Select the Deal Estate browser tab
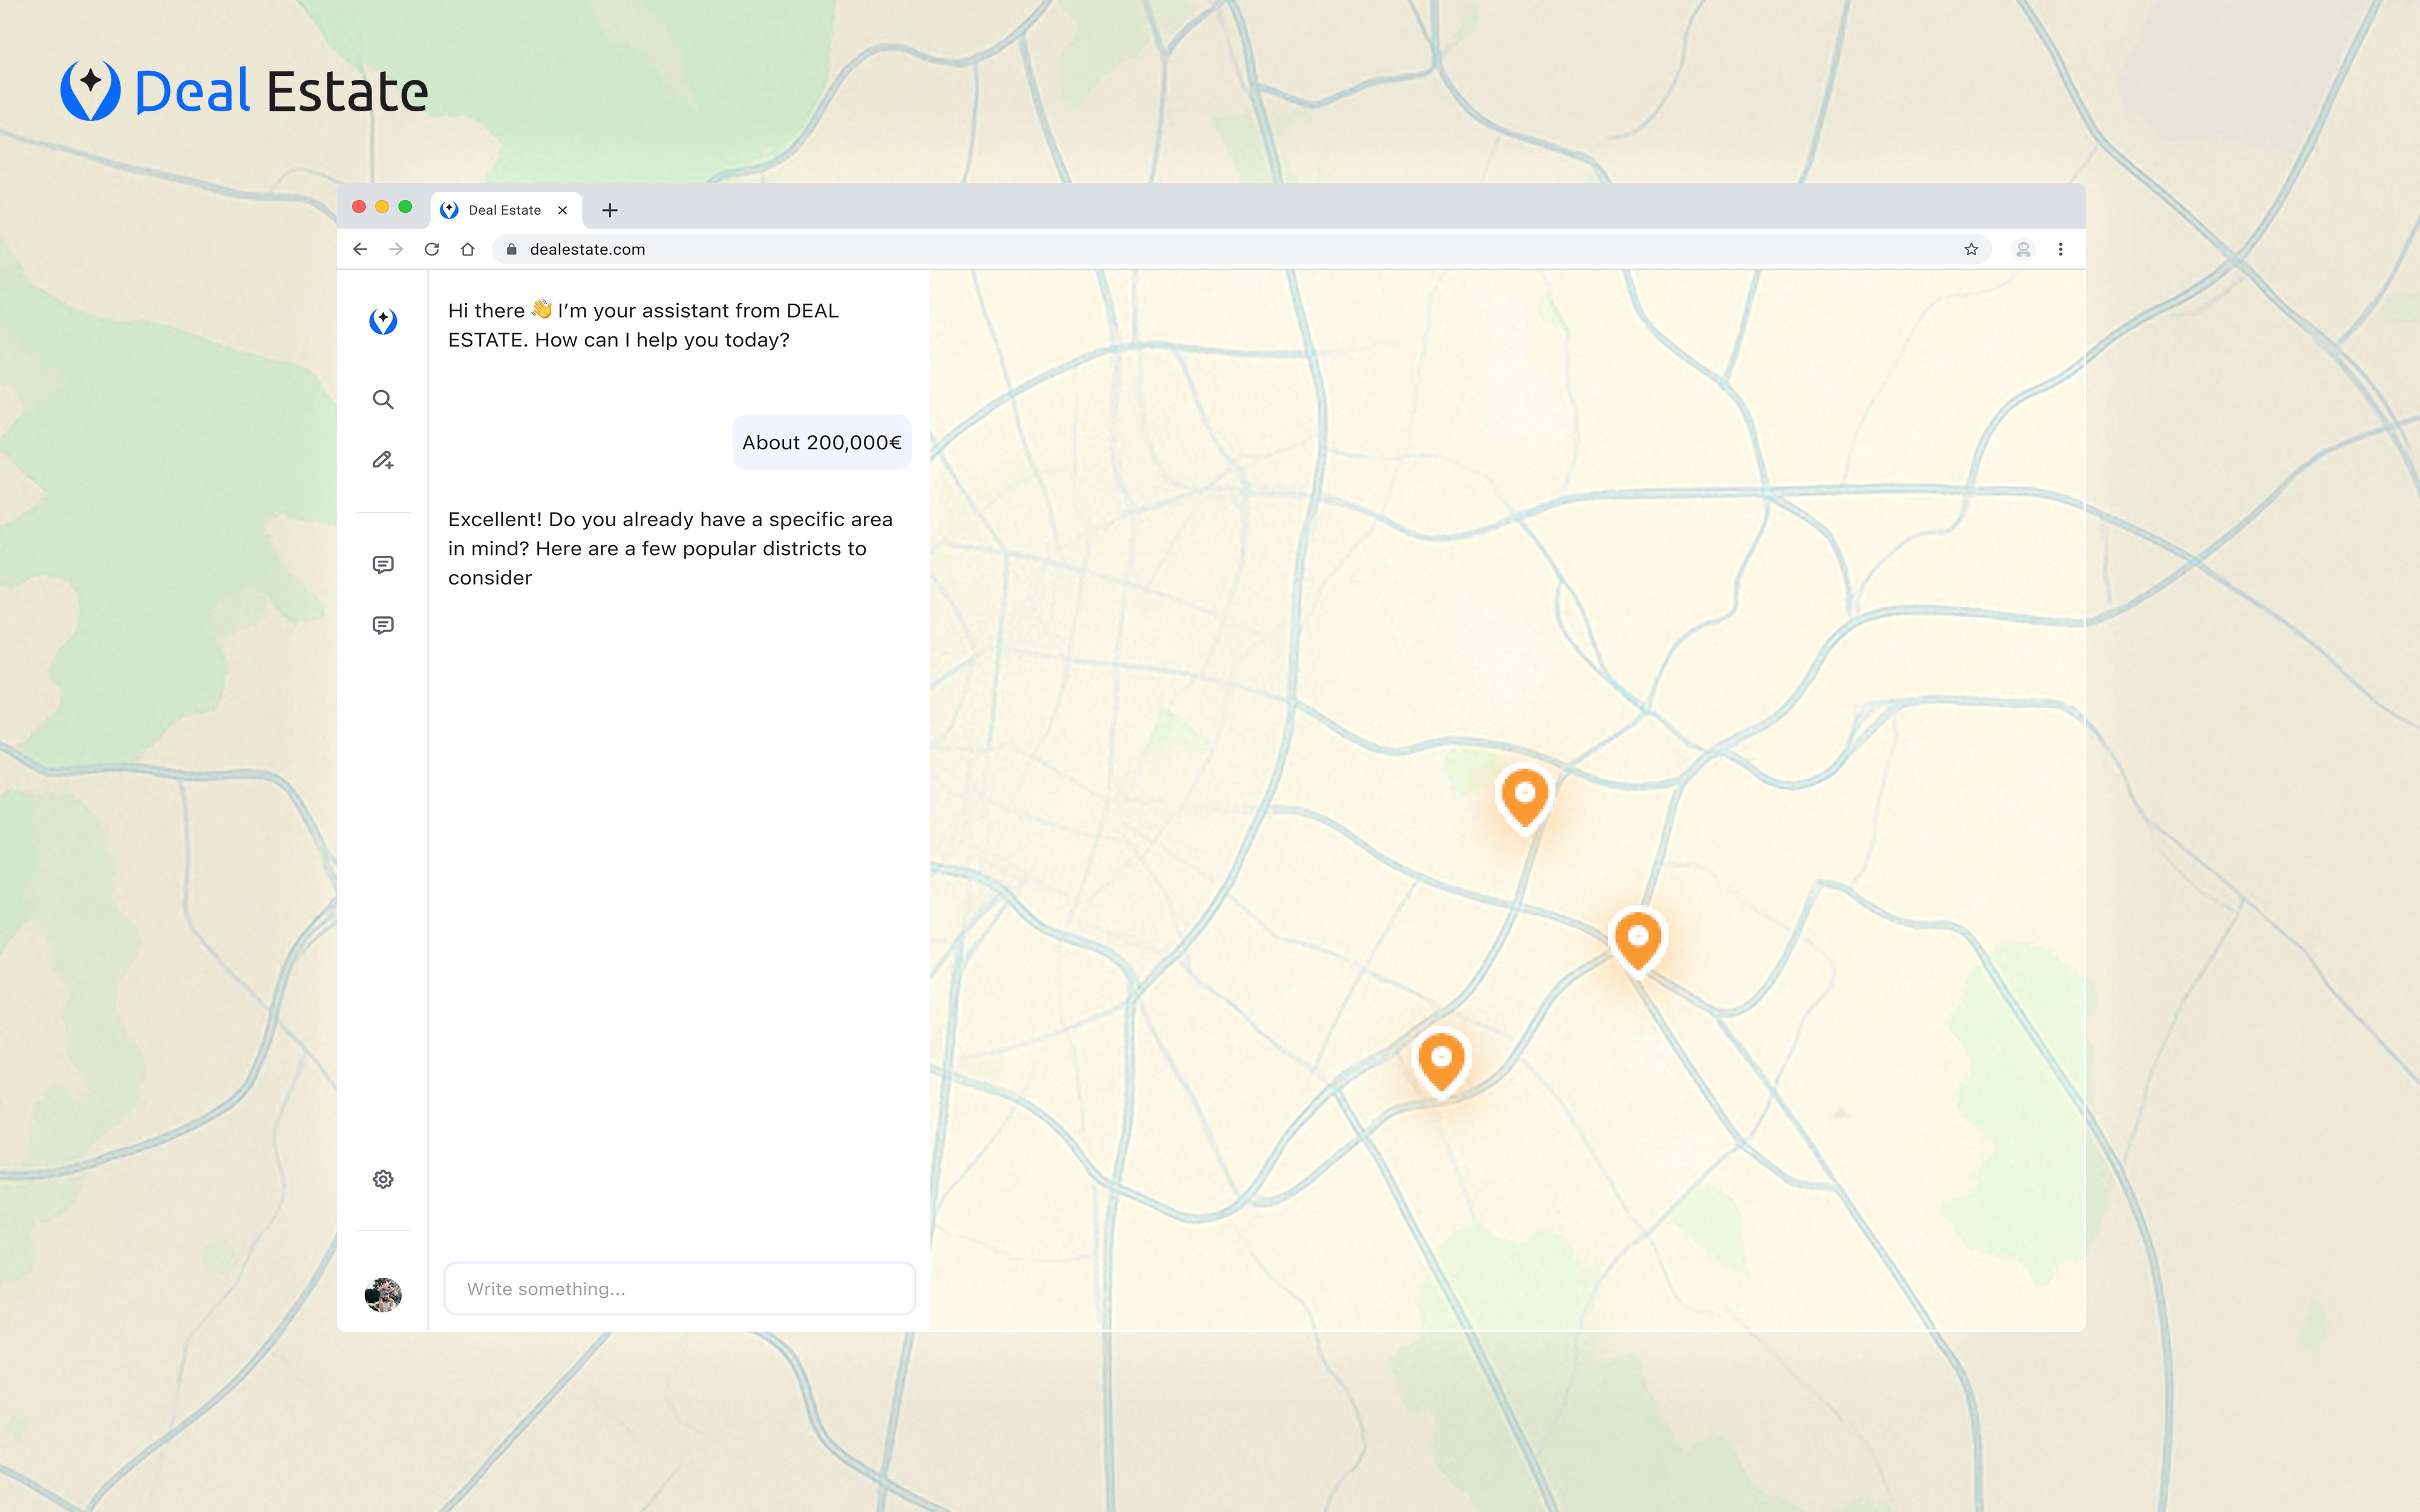2420x1512 pixels. click(x=504, y=210)
